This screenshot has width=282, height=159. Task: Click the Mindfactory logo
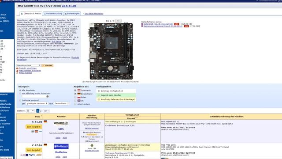[61, 146]
